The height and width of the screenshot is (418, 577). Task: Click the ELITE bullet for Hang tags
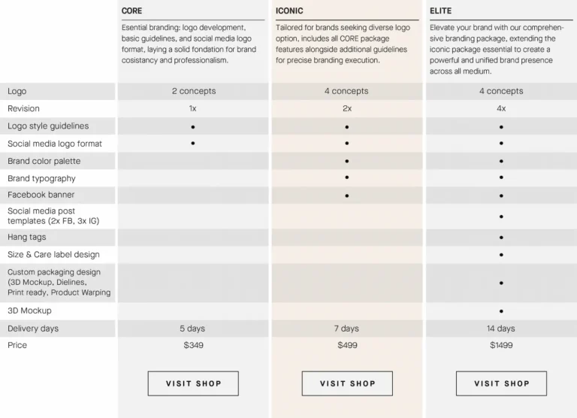click(x=501, y=238)
